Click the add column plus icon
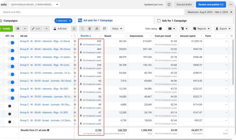Image resolution: width=236 pixels, height=140 pixels. click(x=231, y=36)
